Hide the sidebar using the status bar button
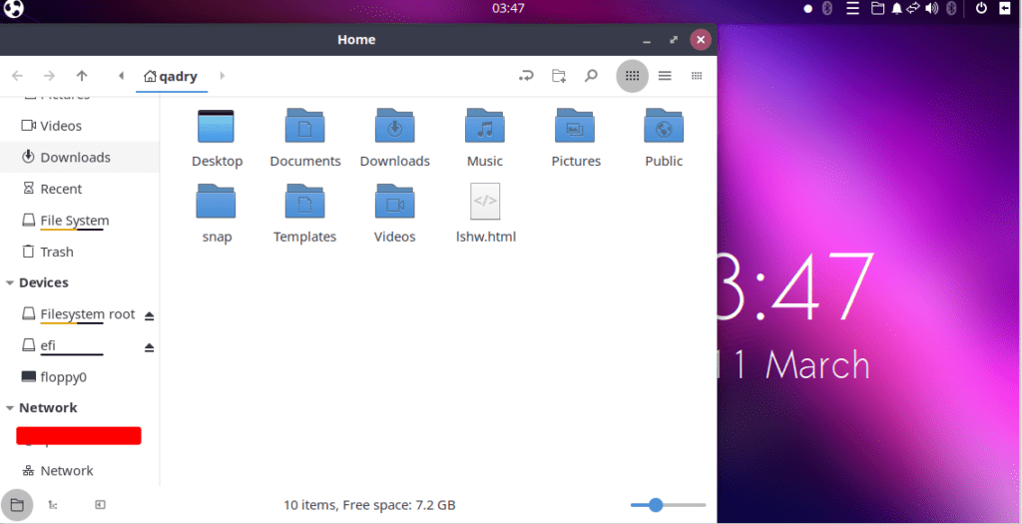Viewport: 1022px width, 524px height. [100, 504]
